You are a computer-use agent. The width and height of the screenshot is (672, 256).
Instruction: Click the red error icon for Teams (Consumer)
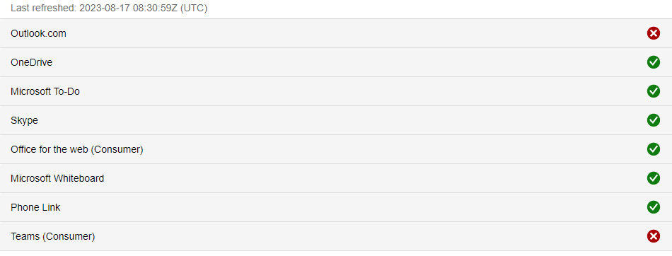coord(653,236)
